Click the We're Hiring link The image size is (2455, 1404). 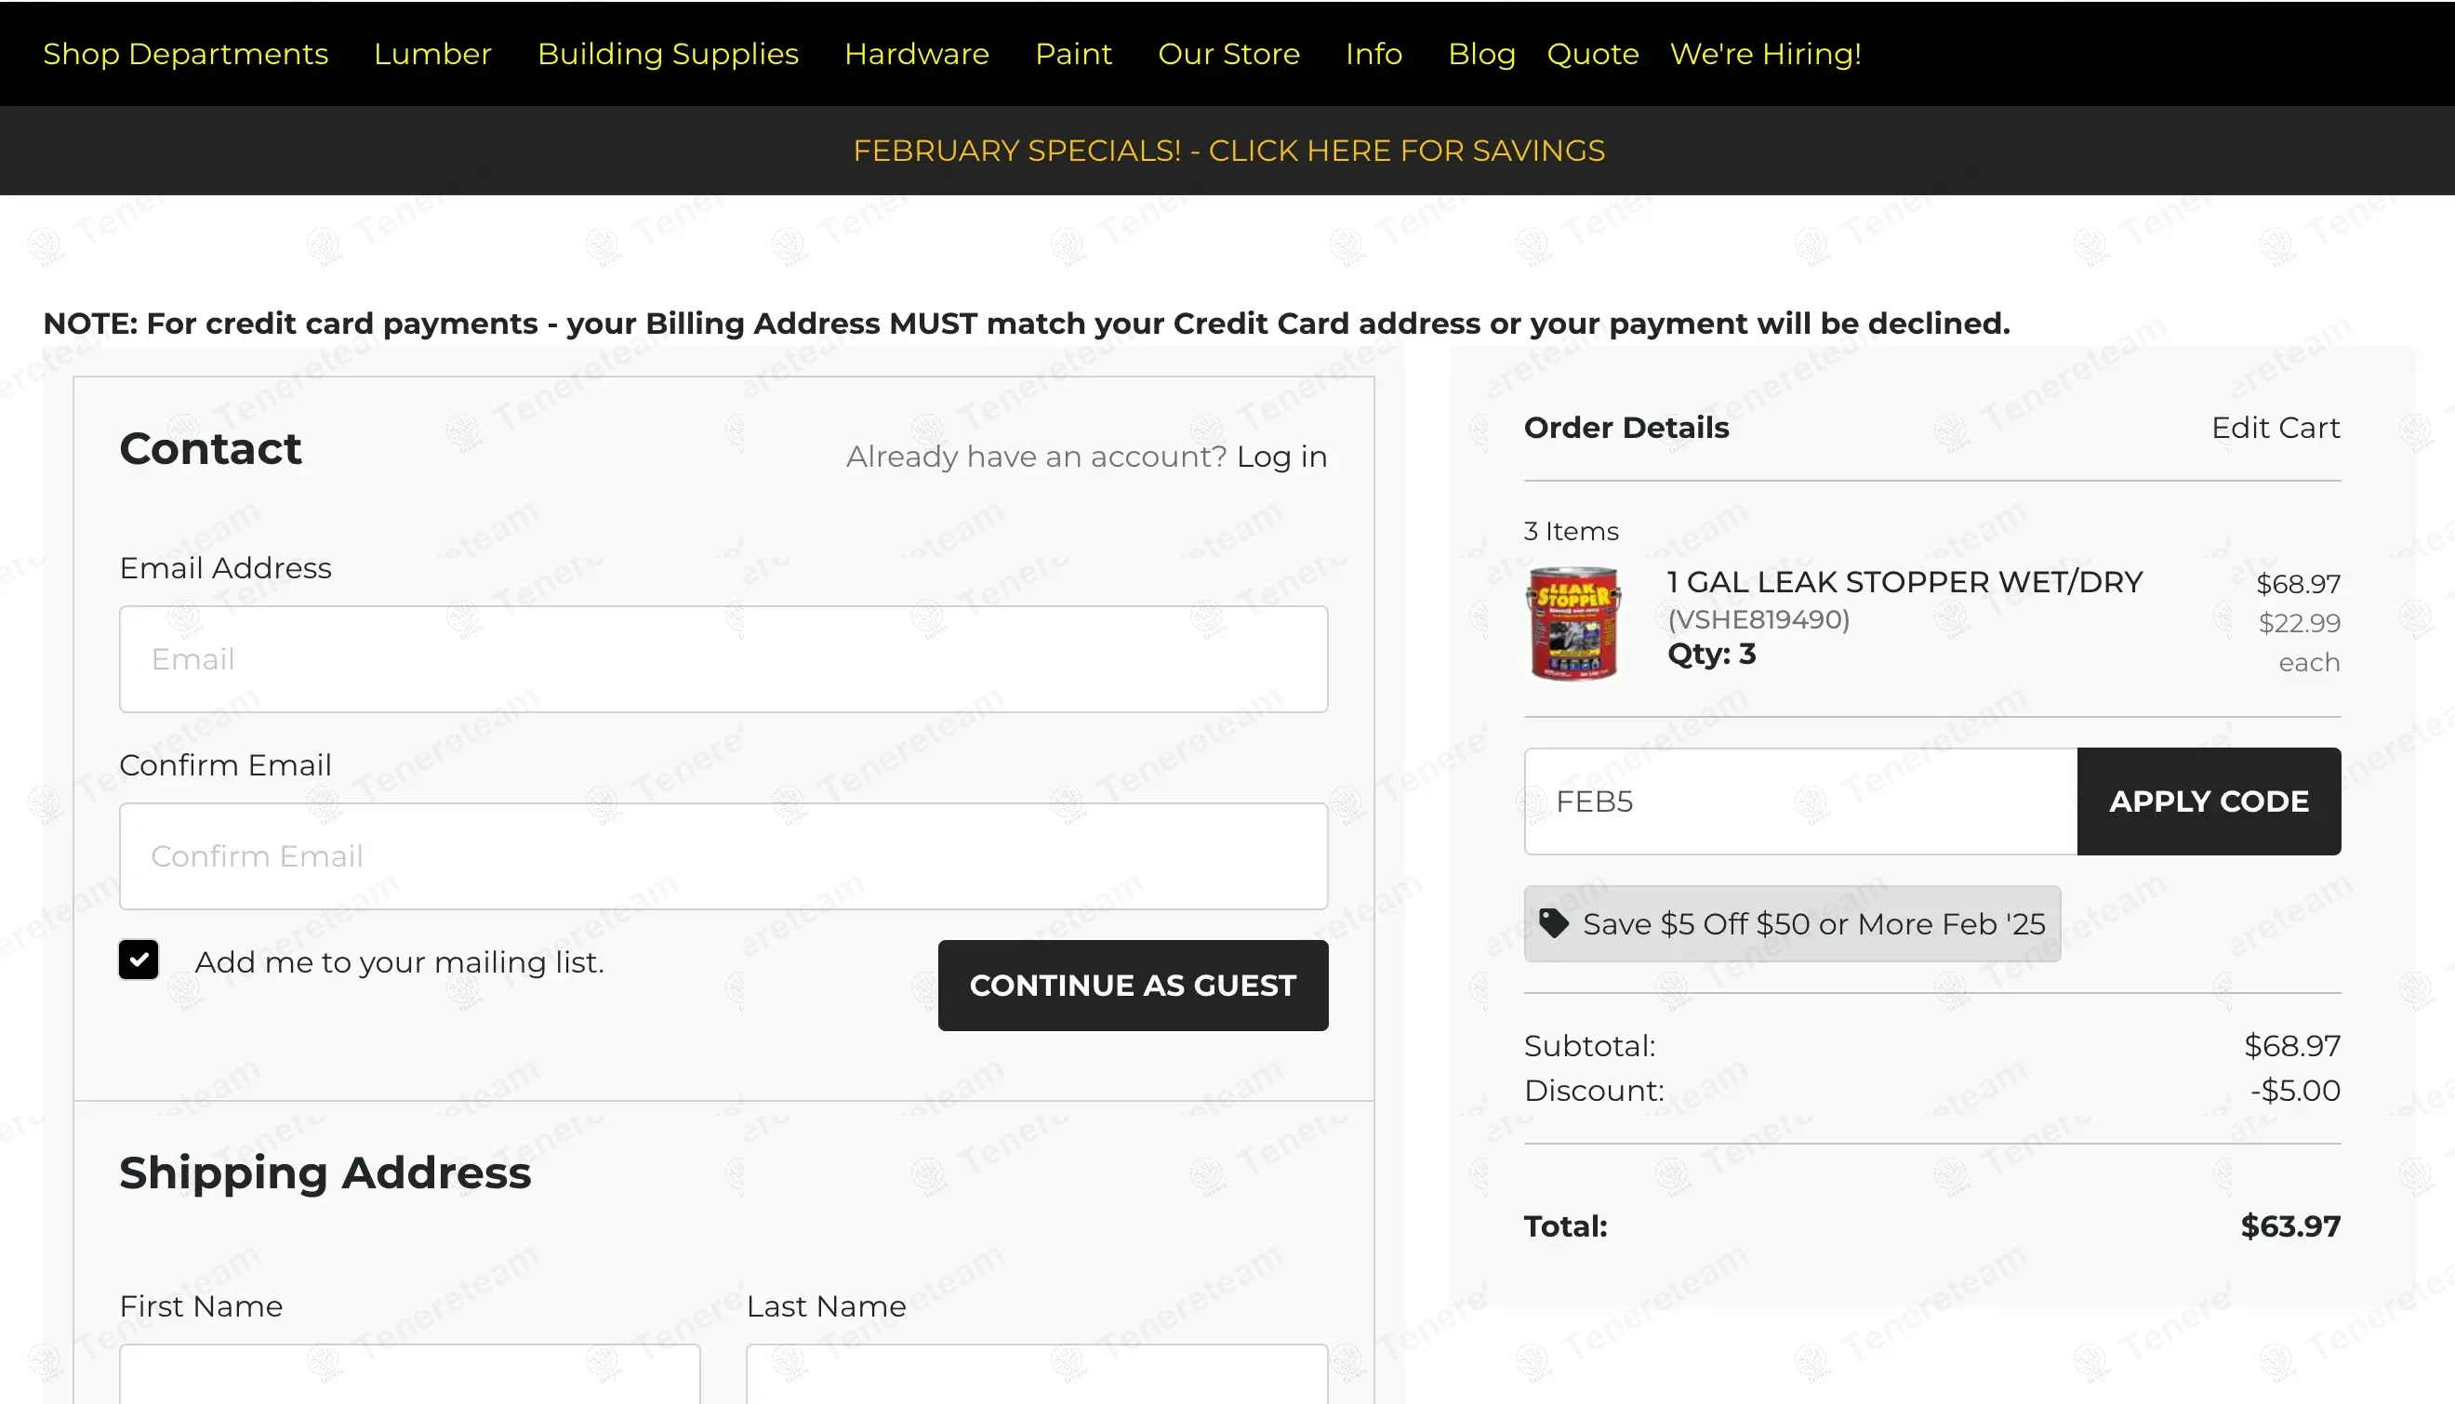click(1765, 54)
